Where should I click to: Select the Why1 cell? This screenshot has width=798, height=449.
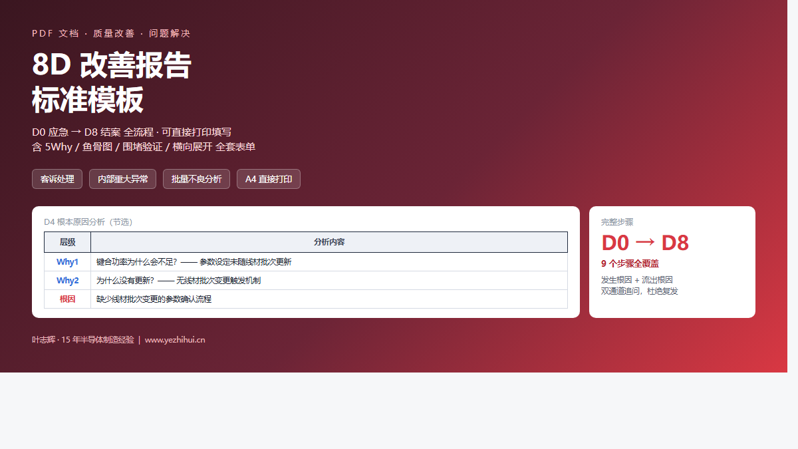68,262
